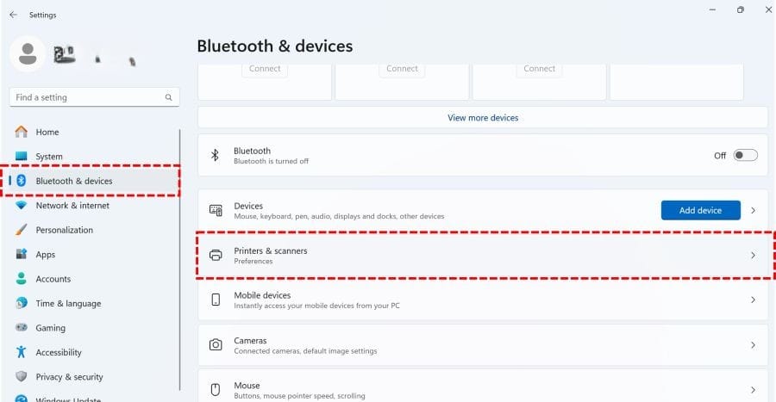Open Privacy & security section

(x=69, y=377)
